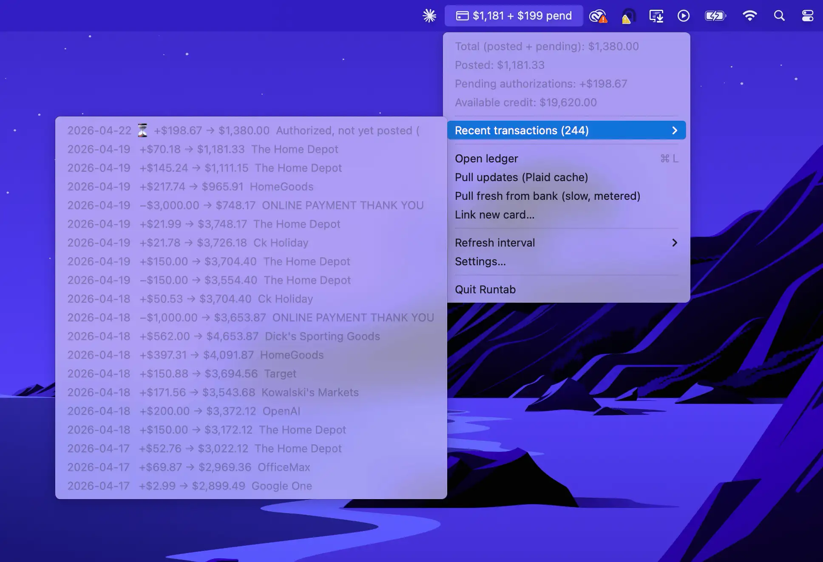
Task: Expand the Refresh interval submenu arrow
Action: pyautogui.click(x=675, y=243)
